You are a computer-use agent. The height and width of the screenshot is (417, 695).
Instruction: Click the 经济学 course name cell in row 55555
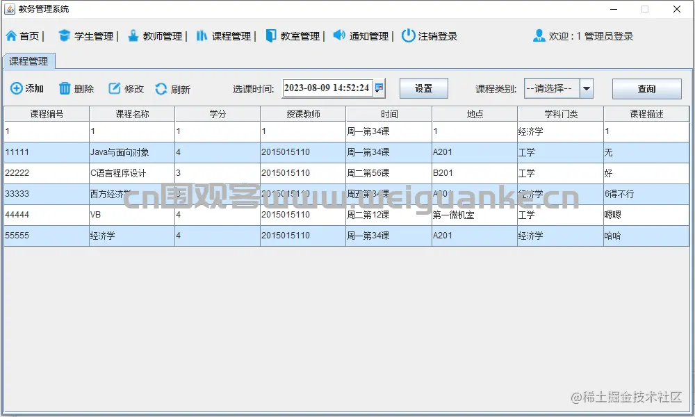(132, 236)
